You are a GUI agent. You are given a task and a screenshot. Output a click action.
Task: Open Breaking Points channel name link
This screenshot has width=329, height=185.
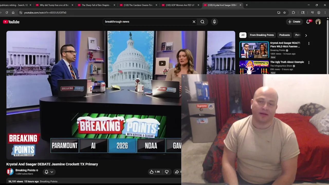(25, 170)
